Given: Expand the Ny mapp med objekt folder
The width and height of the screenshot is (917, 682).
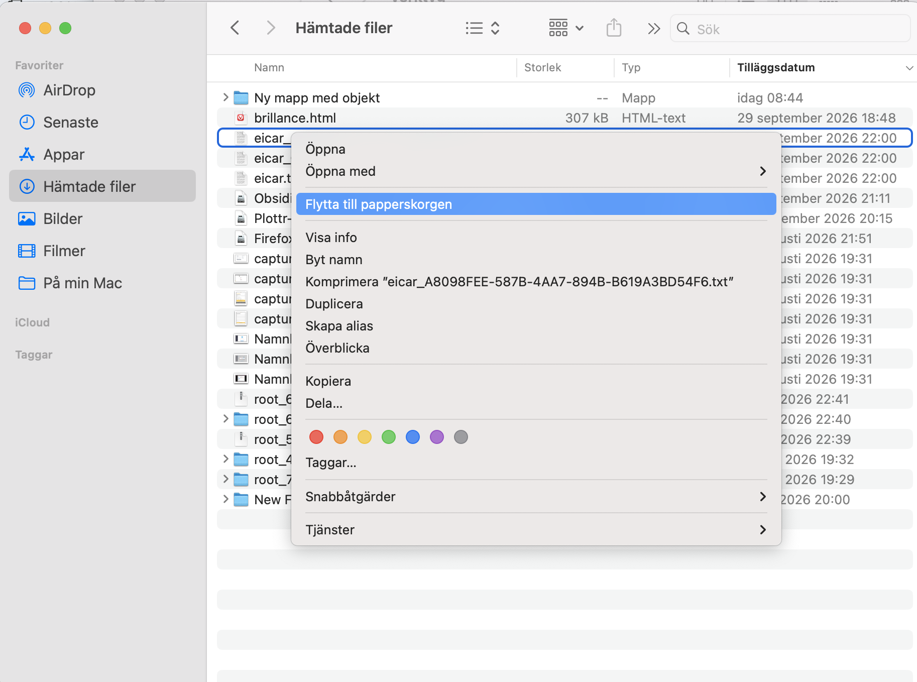Looking at the screenshot, I should [x=225, y=97].
